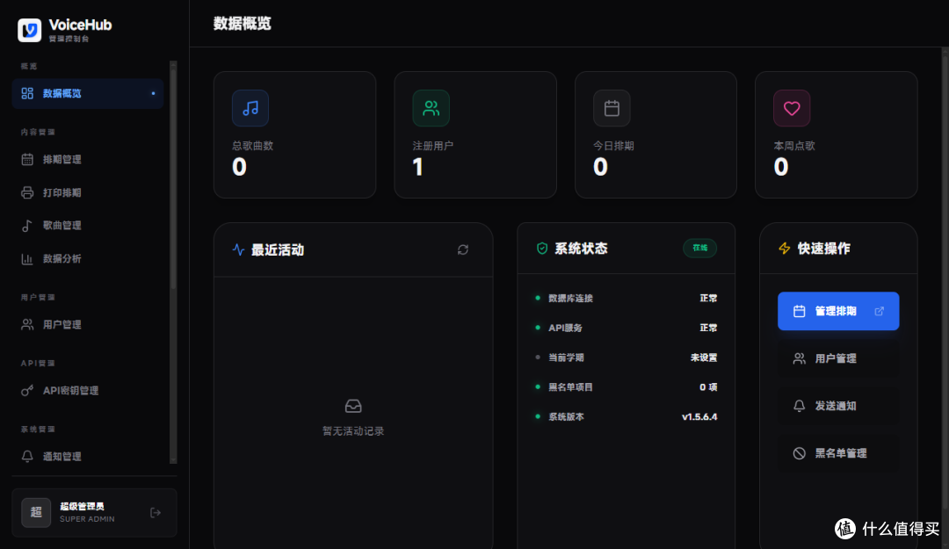
Task: Click the heart icon on 本周点歌 card
Action: 792,108
